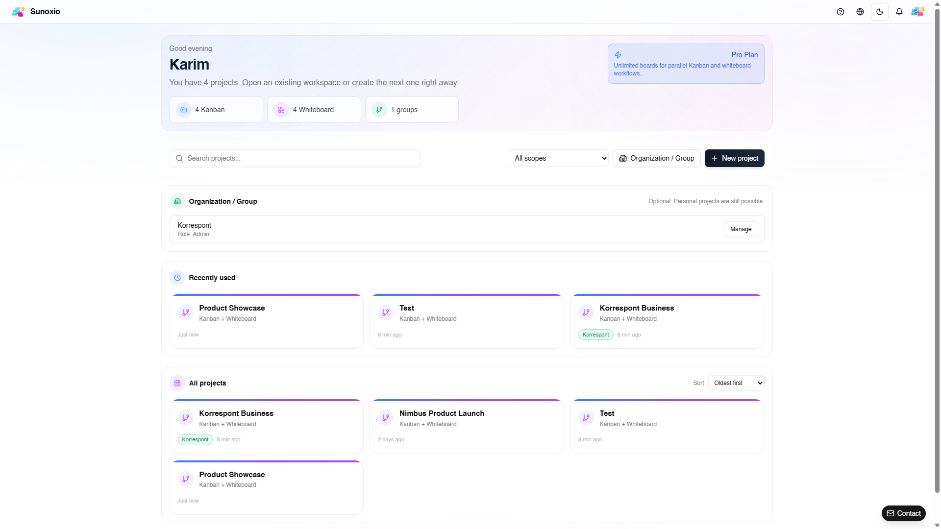Click Manage for Korrespont organization
The image size is (941, 529).
click(741, 229)
